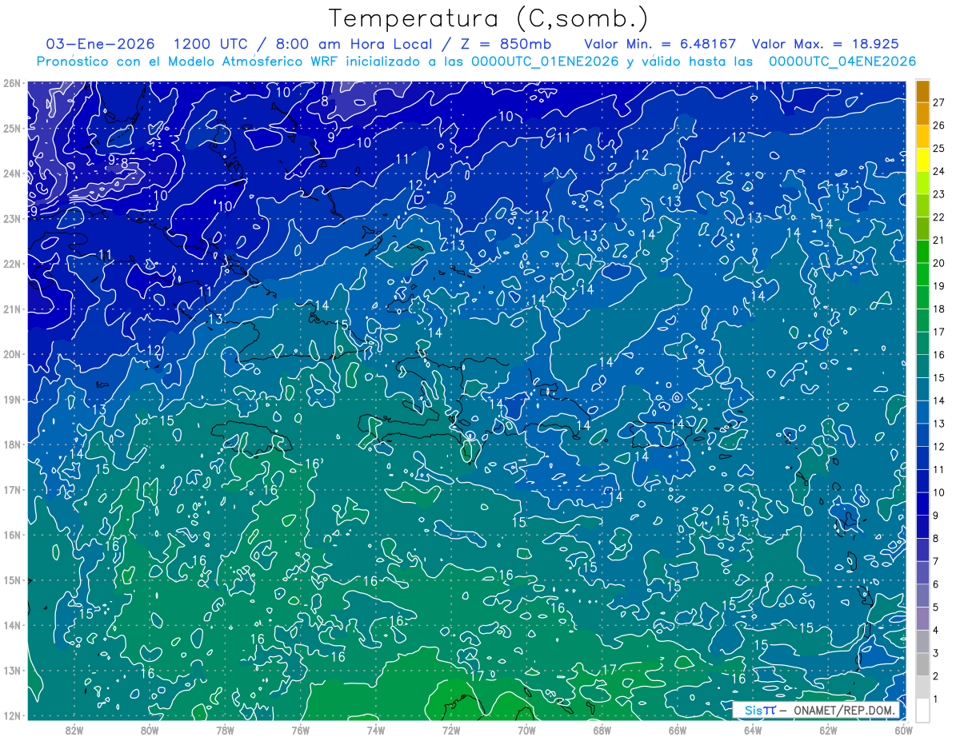Click the pressure level "Z = 850mb"

point(506,44)
